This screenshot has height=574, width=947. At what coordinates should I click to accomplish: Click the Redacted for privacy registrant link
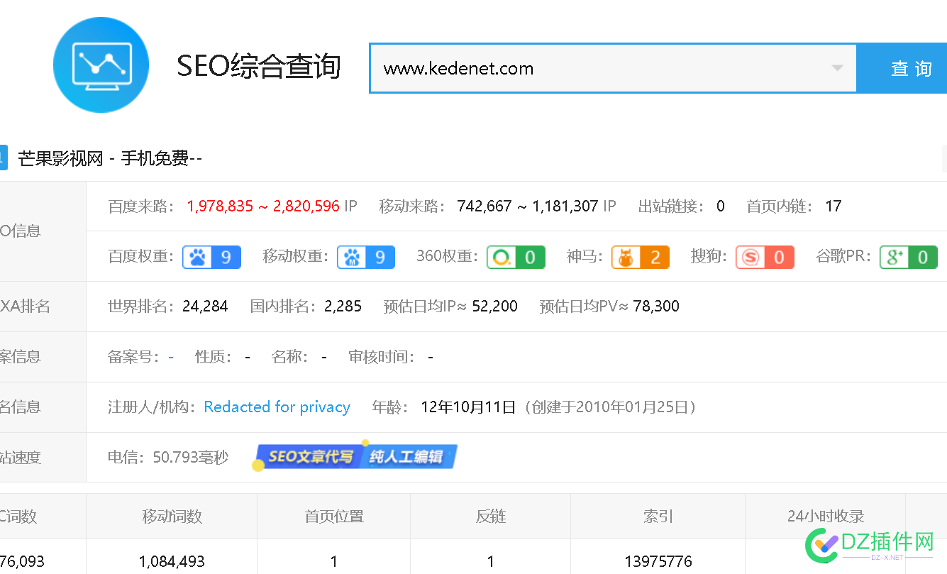[x=277, y=407]
